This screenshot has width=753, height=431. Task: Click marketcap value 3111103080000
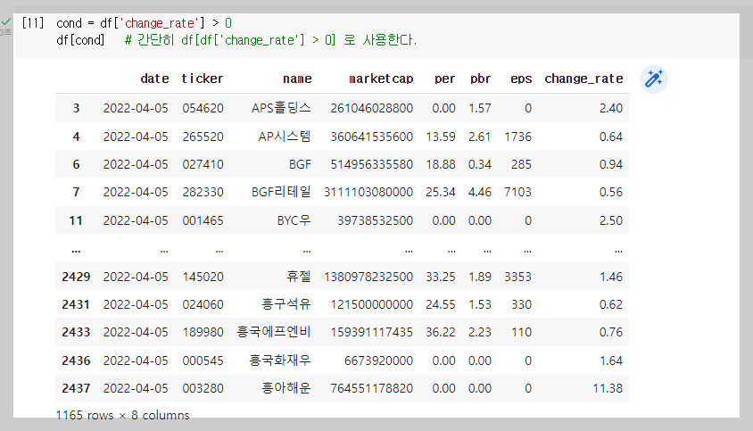click(x=368, y=192)
